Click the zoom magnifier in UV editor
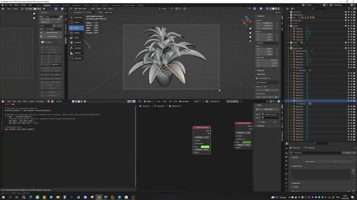357x200 pixels. [x=34, y=14]
